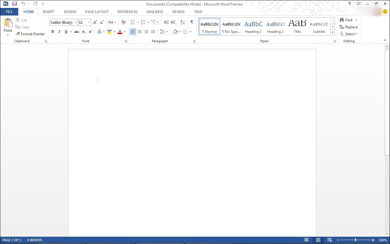Show paragraph formatting marks
This screenshot has width=390, height=244.
click(192, 22)
